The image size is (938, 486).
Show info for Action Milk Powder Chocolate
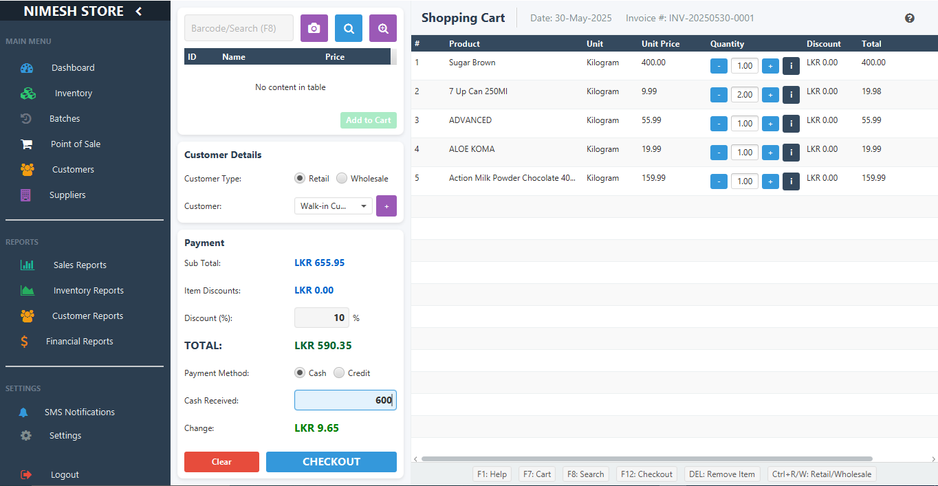(x=791, y=181)
